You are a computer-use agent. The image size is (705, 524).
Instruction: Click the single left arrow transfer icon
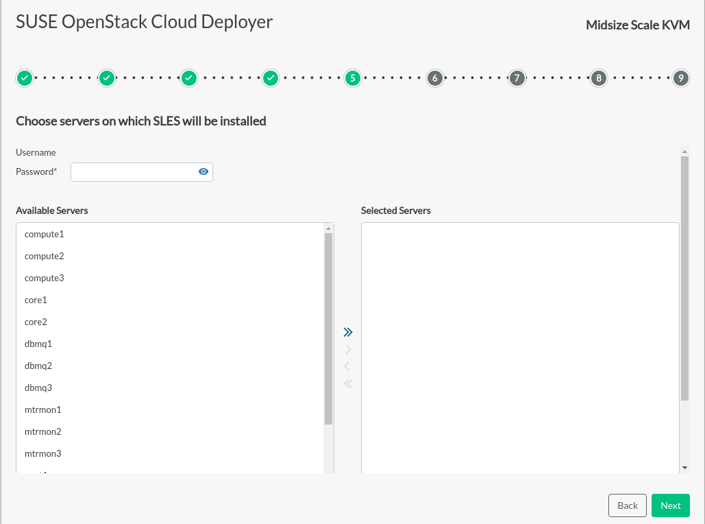[347, 366]
